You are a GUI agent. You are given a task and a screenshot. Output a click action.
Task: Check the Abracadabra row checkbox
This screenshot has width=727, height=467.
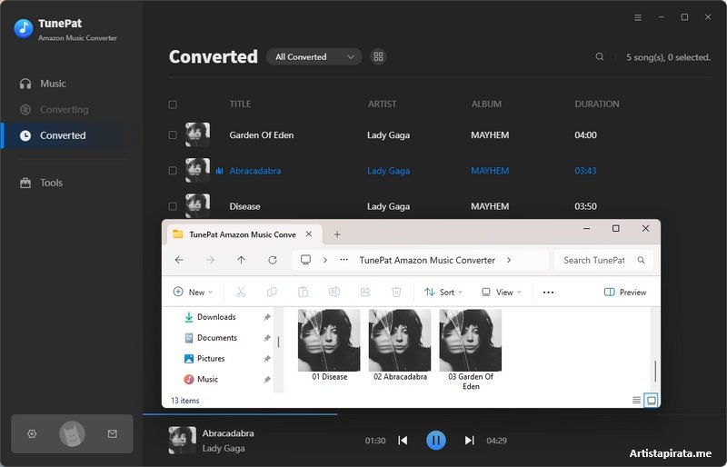(x=173, y=171)
